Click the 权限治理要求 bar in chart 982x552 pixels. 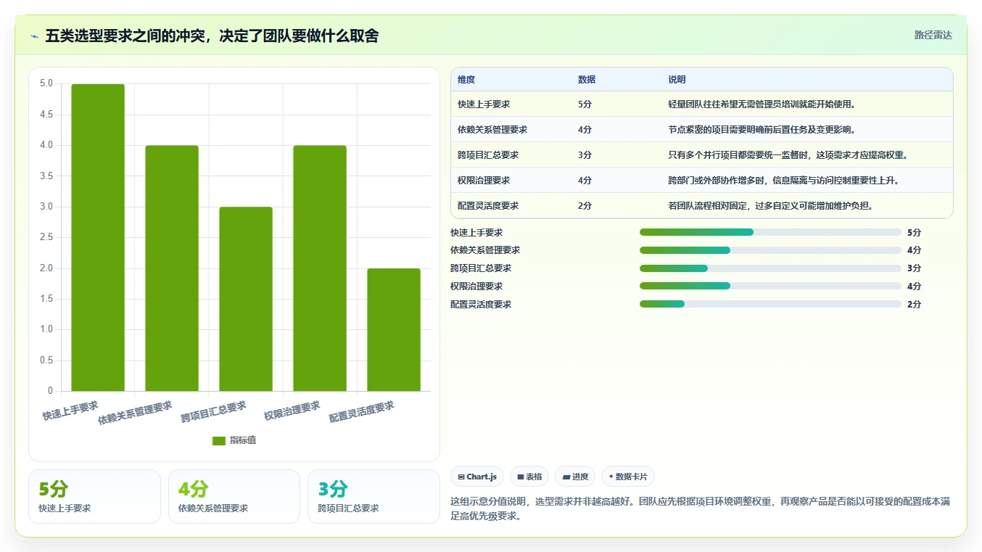pos(320,268)
